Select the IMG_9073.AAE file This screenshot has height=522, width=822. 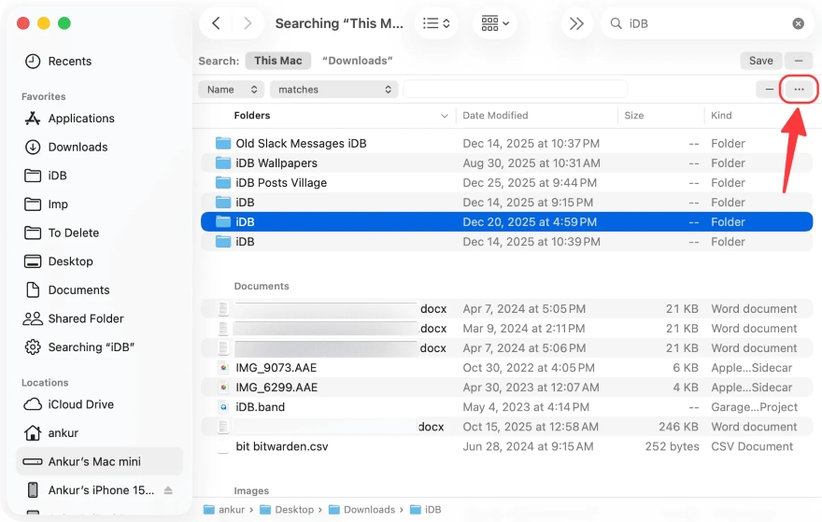(506, 368)
